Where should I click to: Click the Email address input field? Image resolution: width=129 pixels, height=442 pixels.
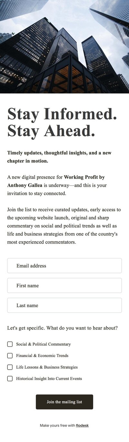click(64, 266)
